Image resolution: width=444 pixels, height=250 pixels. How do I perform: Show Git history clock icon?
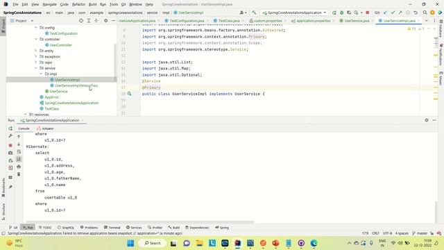[408, 12]
